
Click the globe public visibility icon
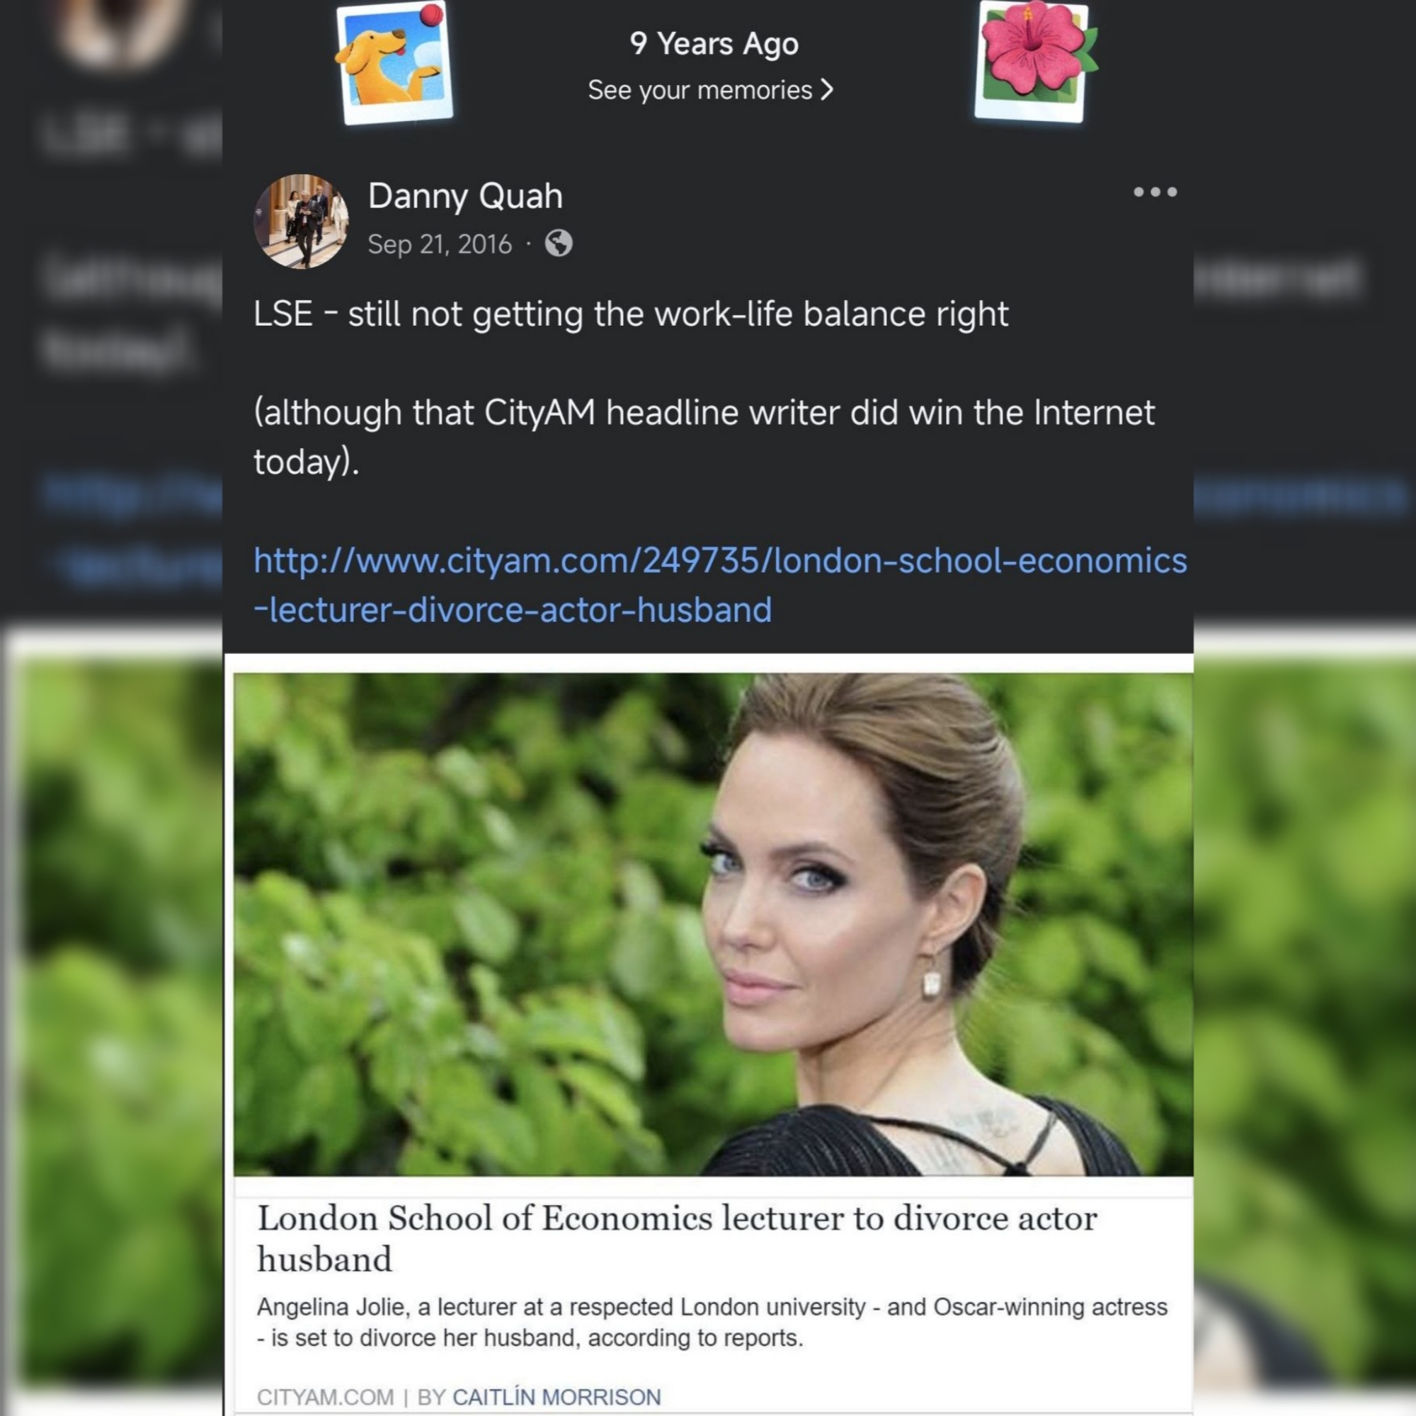(x=559, y=244)
